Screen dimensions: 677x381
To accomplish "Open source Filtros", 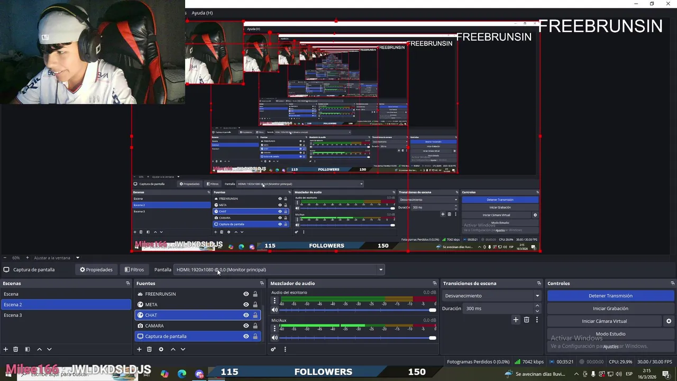I will click(x=134, y=269).
